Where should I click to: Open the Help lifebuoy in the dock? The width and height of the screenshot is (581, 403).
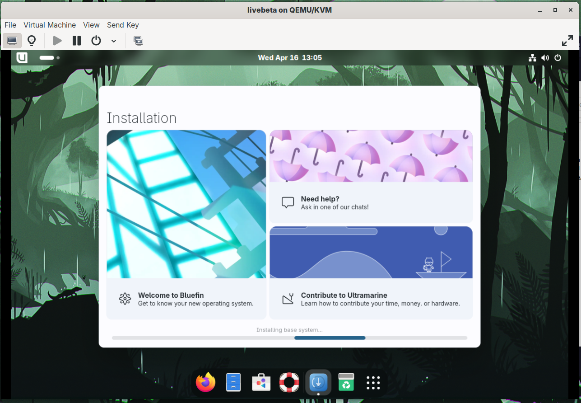289,383
